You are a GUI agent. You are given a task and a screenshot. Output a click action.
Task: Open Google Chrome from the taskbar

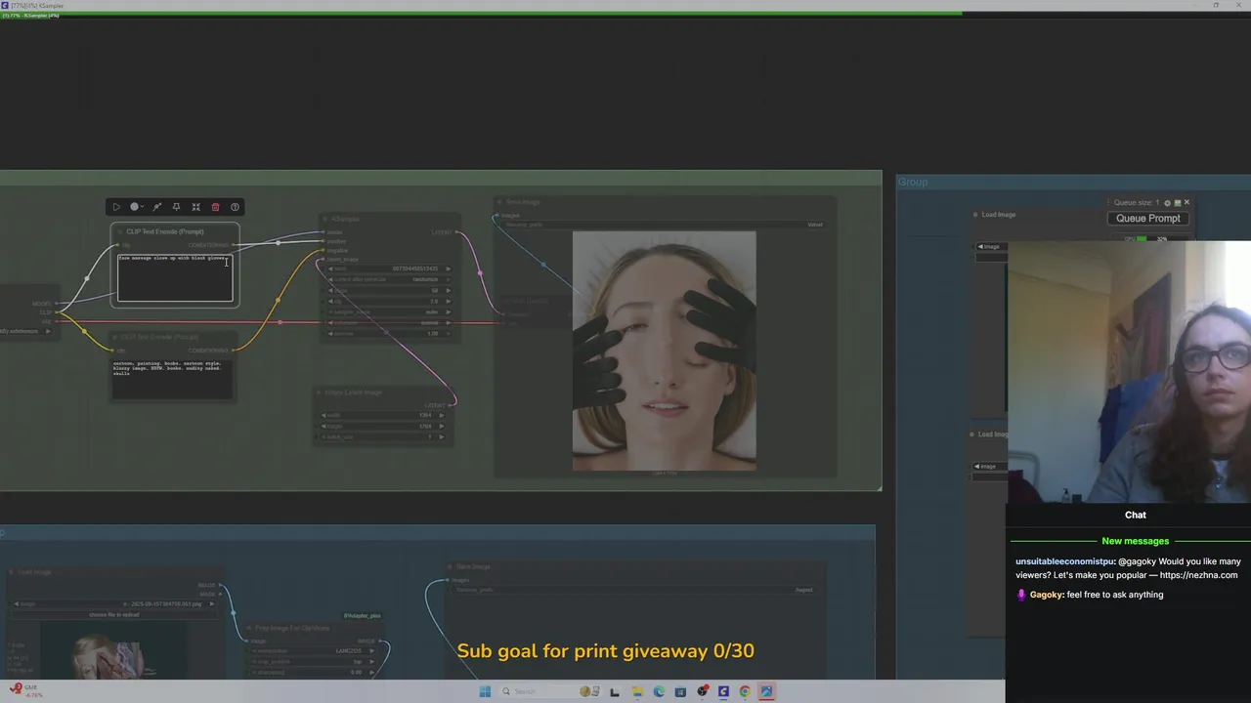pyautogui.click(x=745, y=691)
